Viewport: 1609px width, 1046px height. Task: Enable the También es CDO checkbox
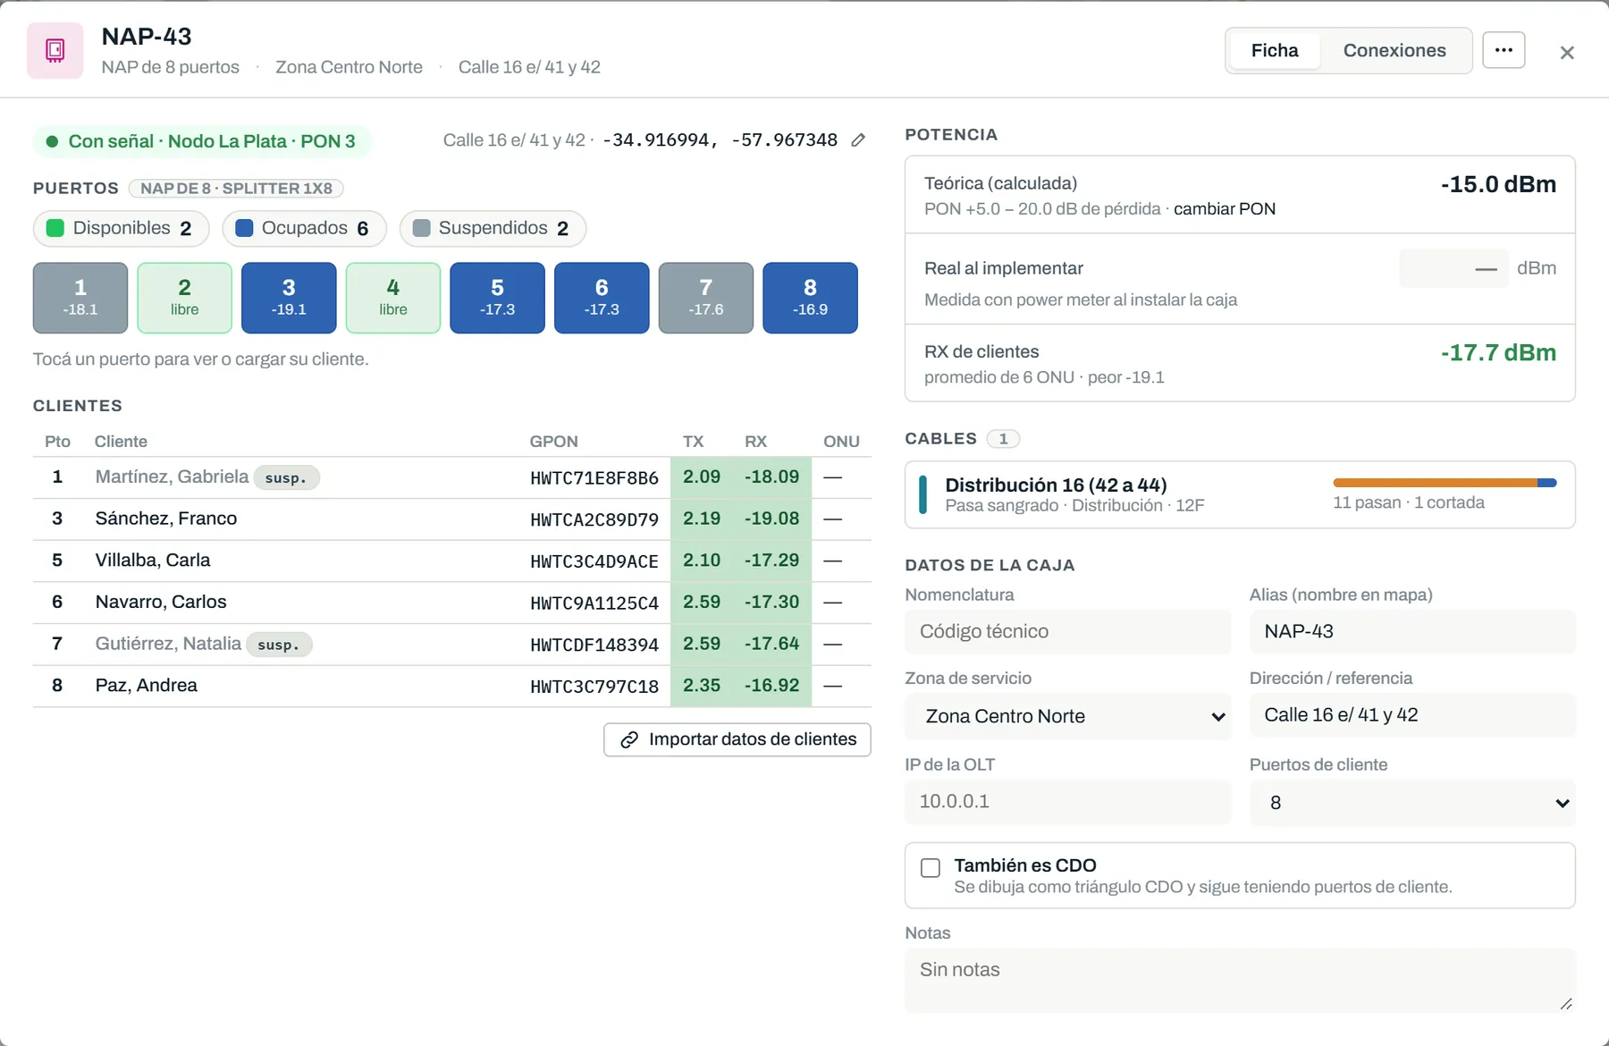[x=931, y=868]
